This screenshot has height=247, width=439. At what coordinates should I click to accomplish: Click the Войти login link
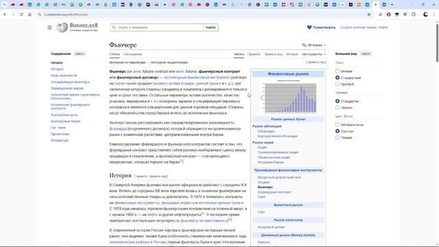point(383,27)
